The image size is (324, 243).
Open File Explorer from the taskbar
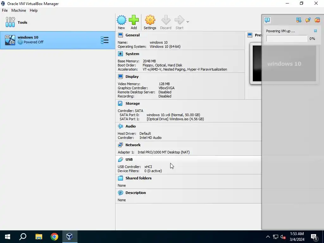[x=39, y=237]
